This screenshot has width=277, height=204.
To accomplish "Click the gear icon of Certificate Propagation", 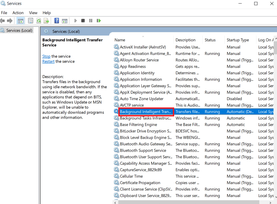I will (x=116, y=183).
